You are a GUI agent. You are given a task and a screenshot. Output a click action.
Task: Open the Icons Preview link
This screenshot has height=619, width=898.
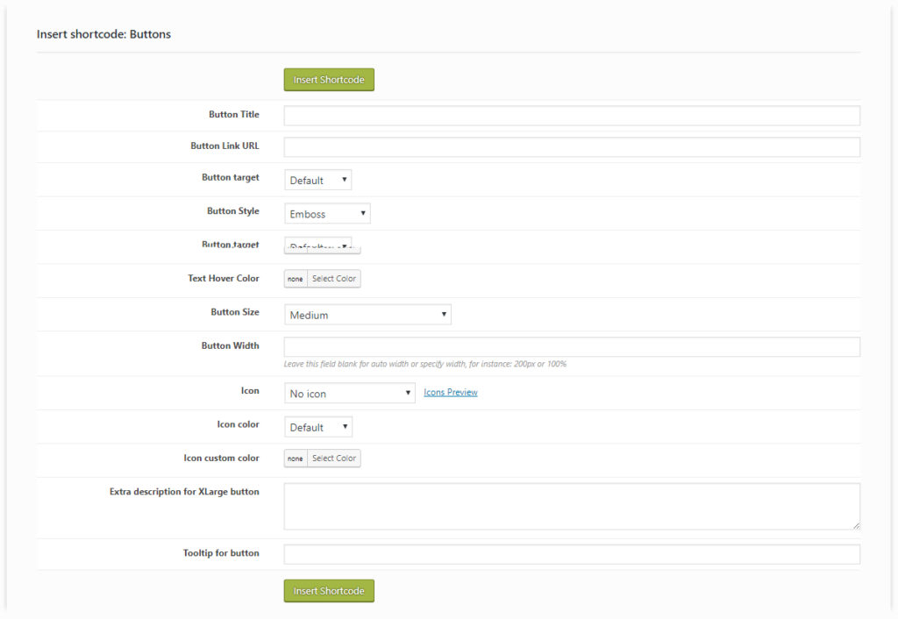click(450, 392)
